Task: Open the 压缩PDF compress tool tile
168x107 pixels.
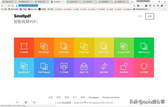Action: coord(24,47)
